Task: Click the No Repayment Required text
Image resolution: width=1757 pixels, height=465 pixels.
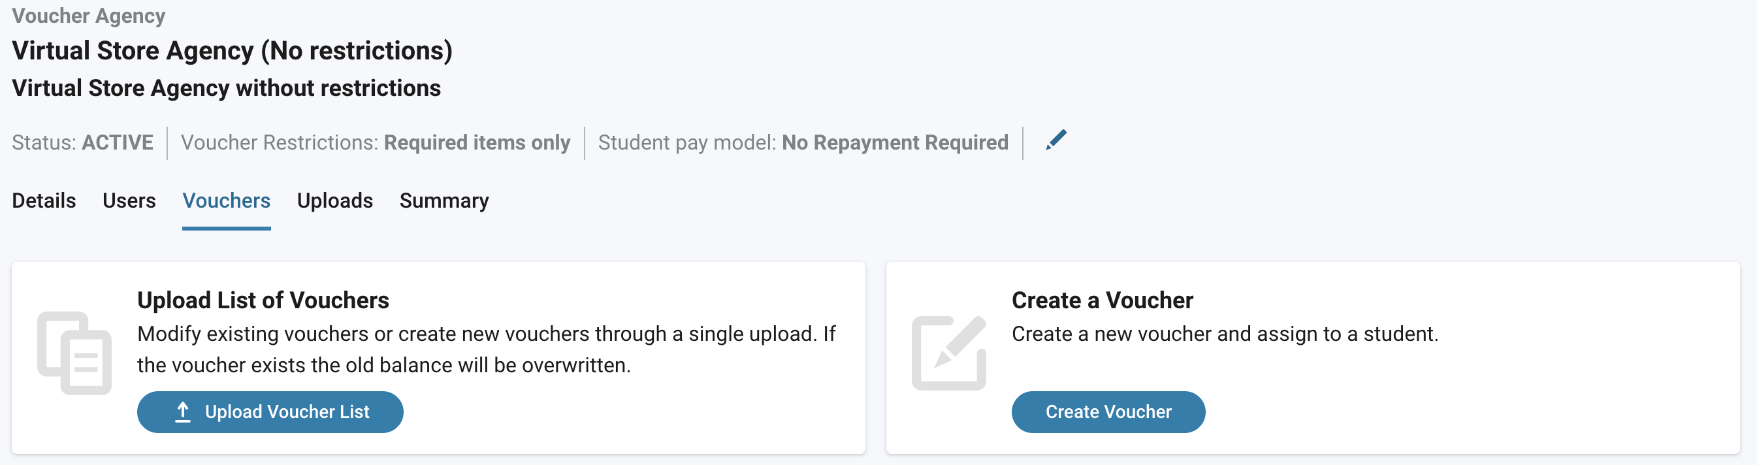Action: [895, 142]
